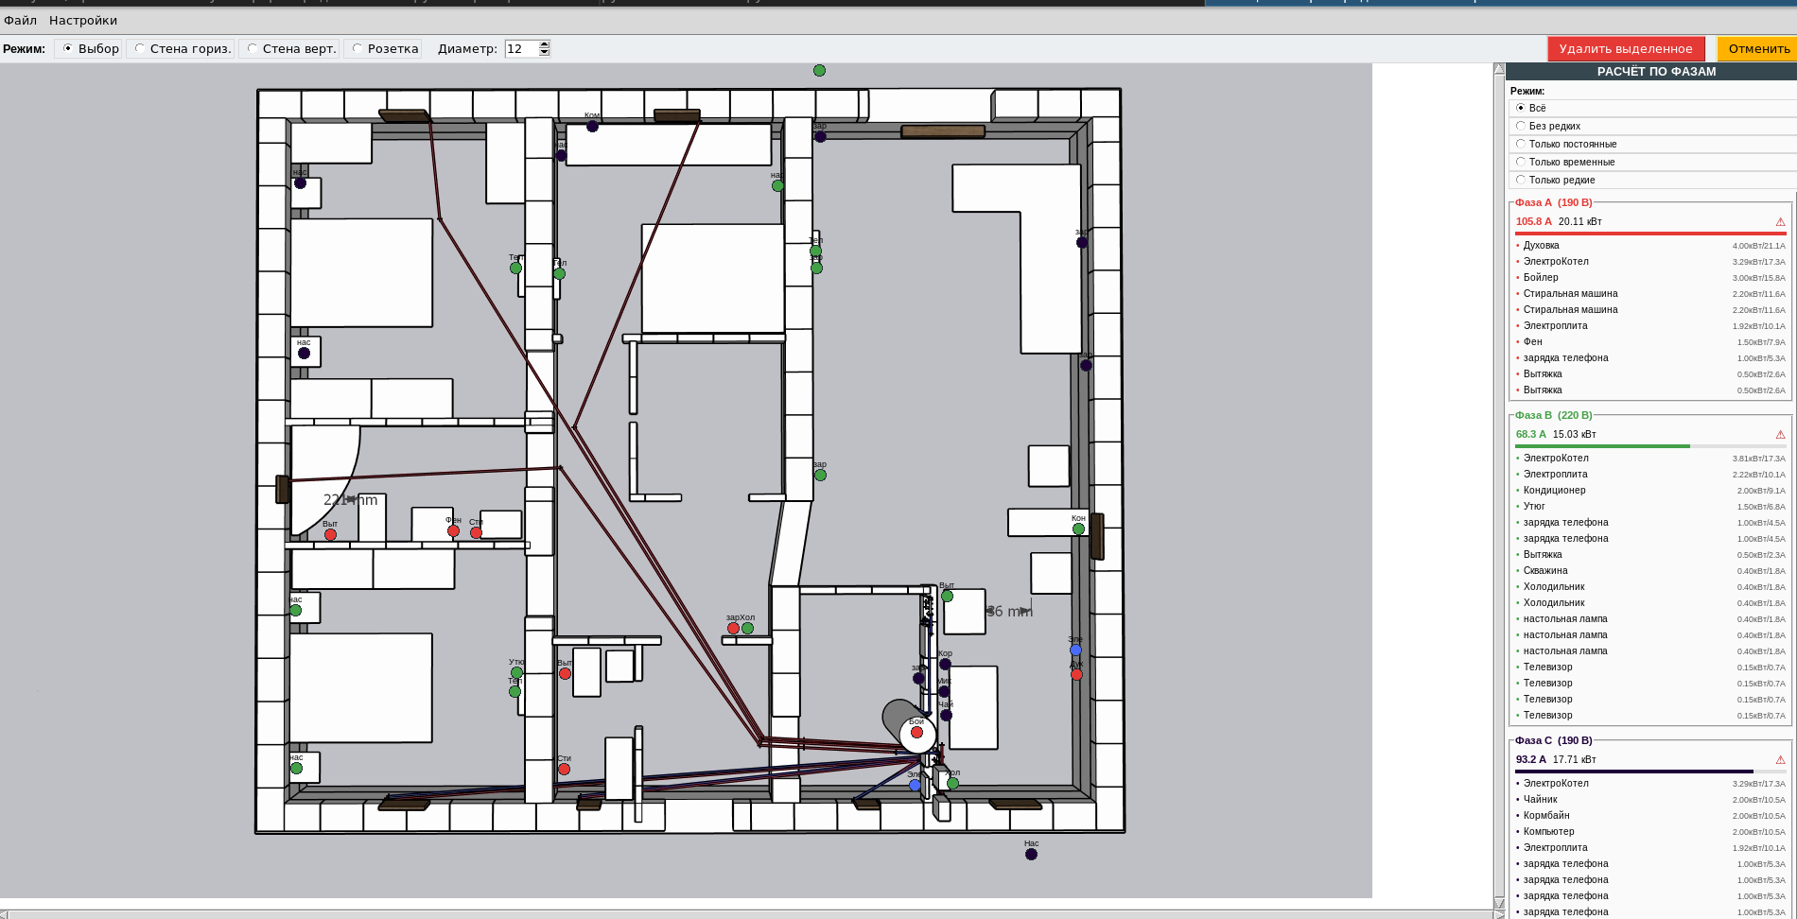The height and width of the screenshot is (919, 1797).
Task: Click the Чайник entry in Фаза C
Action: pyautogui.click(x=1650, y=800)
